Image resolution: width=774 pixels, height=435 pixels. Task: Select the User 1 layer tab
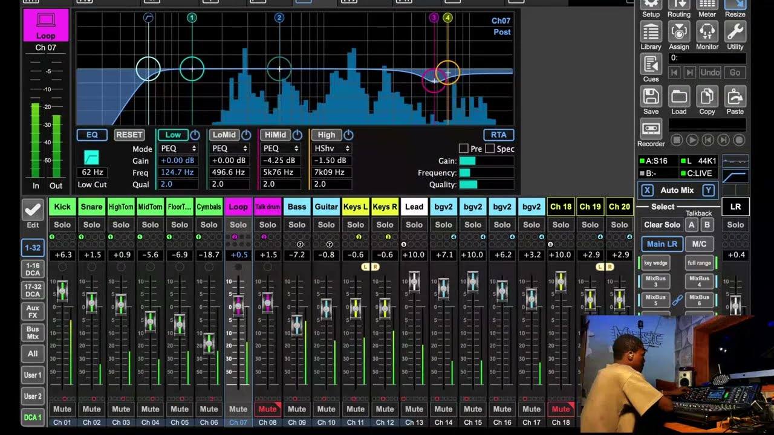point(33,375)
